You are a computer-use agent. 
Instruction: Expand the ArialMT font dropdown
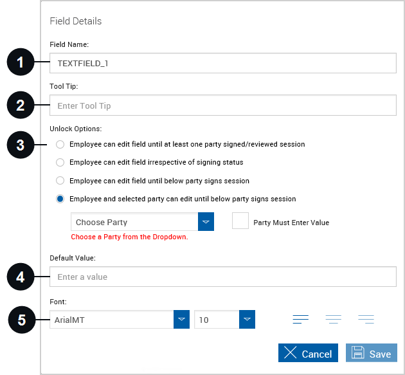[120, 320]
